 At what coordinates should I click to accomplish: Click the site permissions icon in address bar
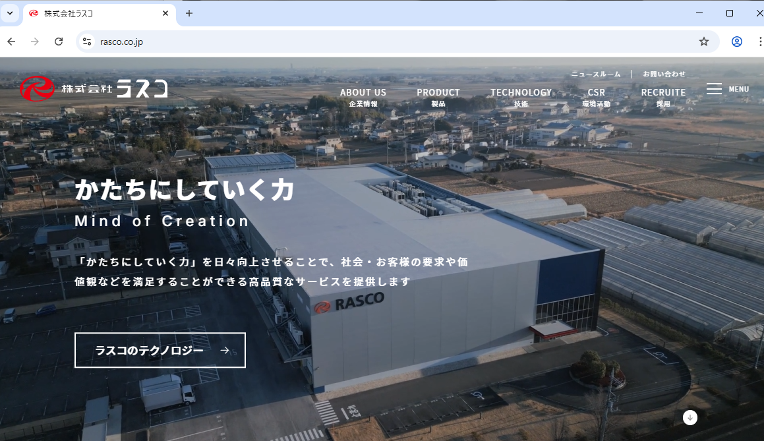(x=87, y=41)
